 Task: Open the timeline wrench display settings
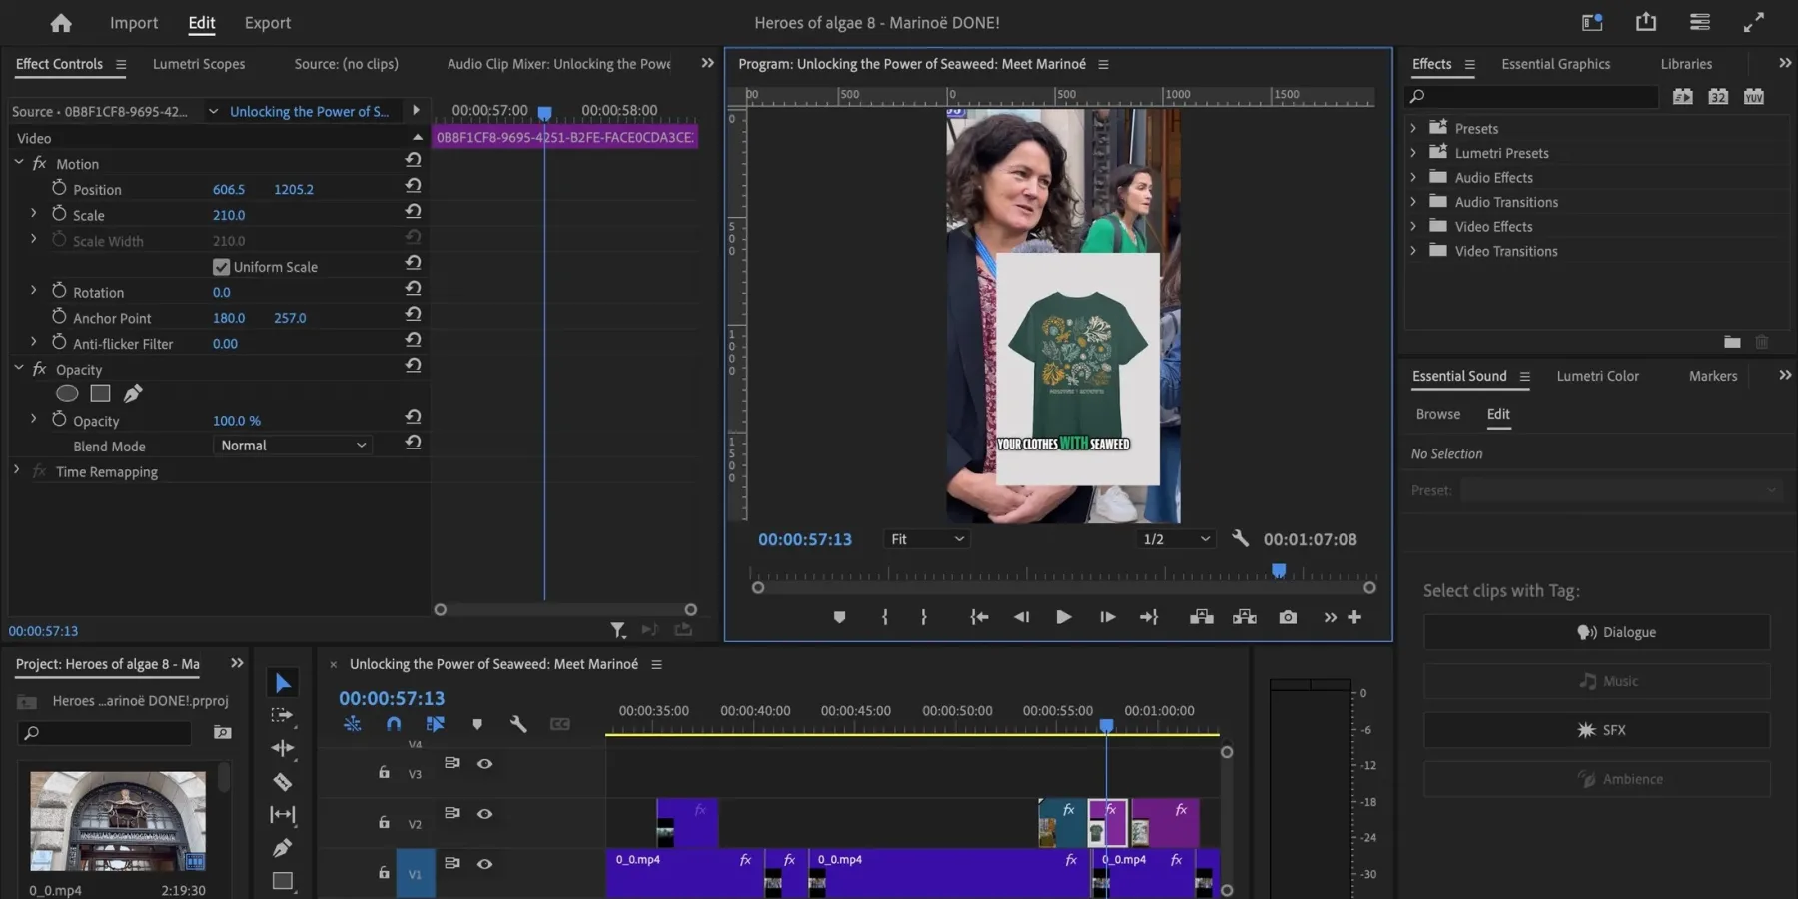(x=518, y=724)
